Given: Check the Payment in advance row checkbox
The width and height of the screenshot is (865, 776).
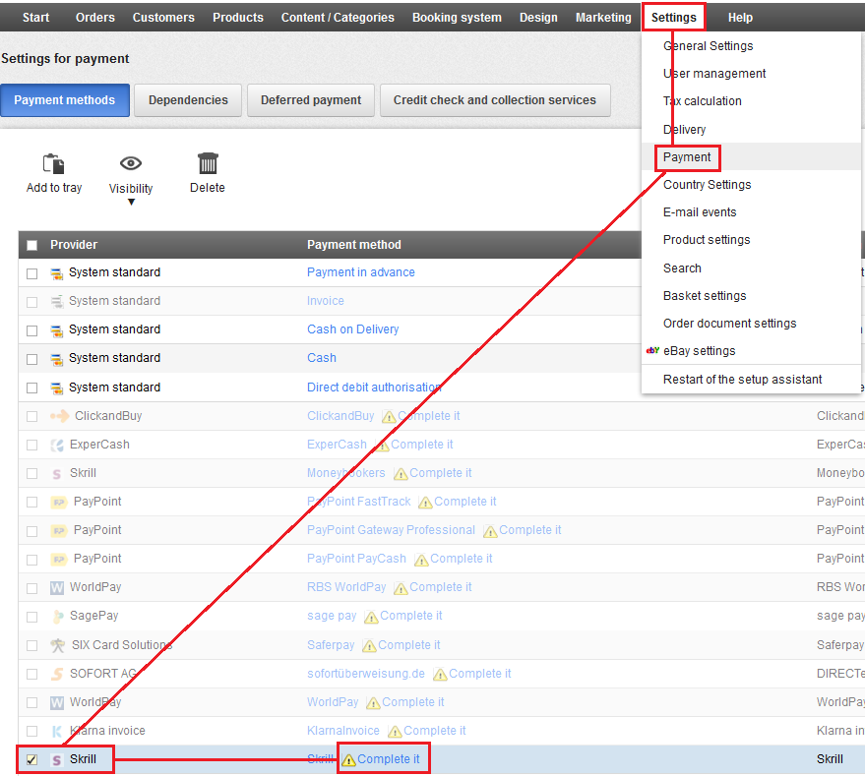Looking at the screenshot, I should [x=32, y=273].
